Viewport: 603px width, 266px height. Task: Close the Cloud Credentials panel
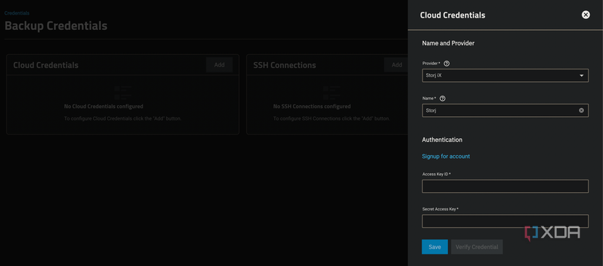pyautogui.click(x=585, y=15)
